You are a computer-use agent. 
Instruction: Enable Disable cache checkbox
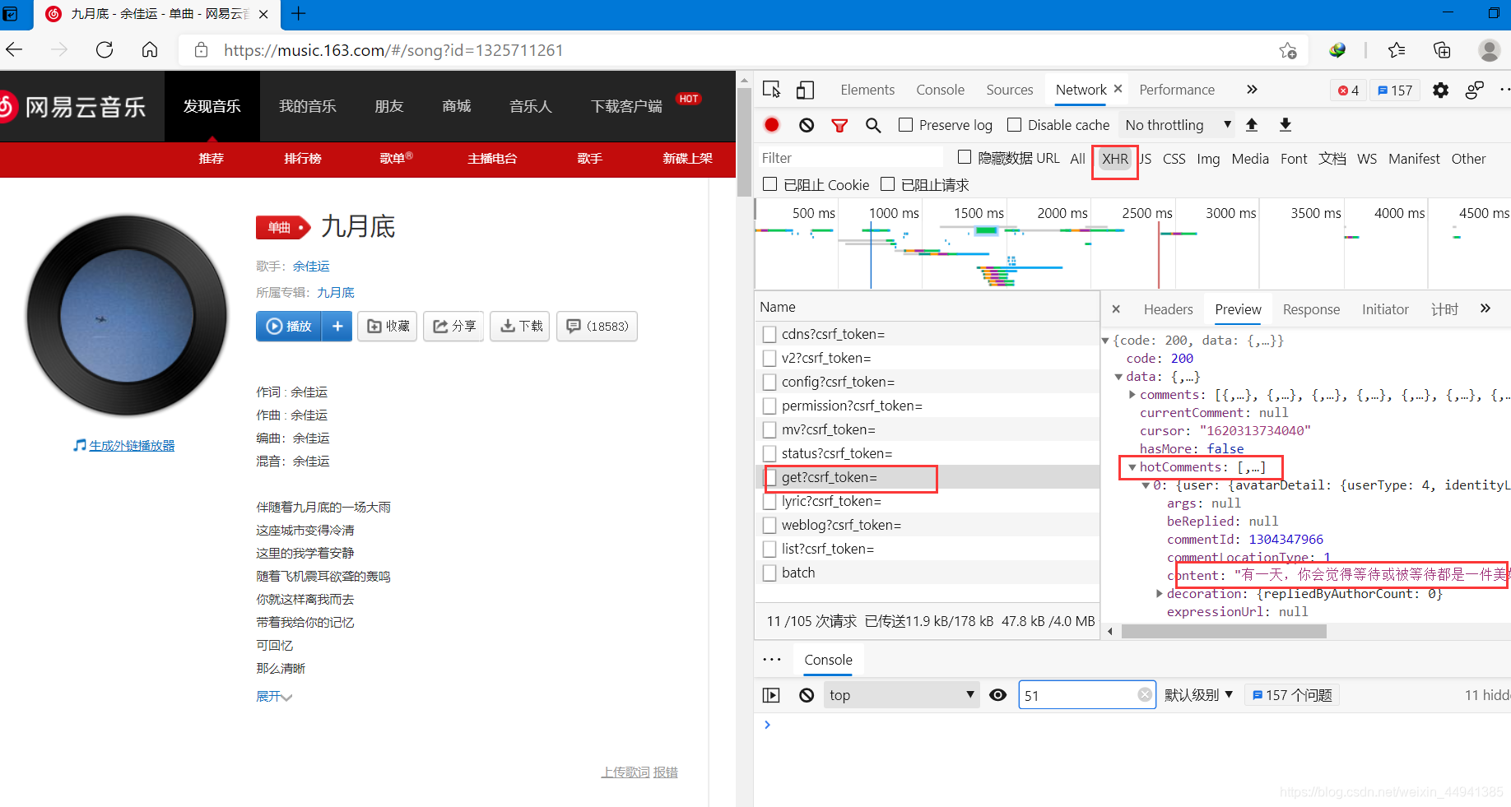tap(1015, 125)
